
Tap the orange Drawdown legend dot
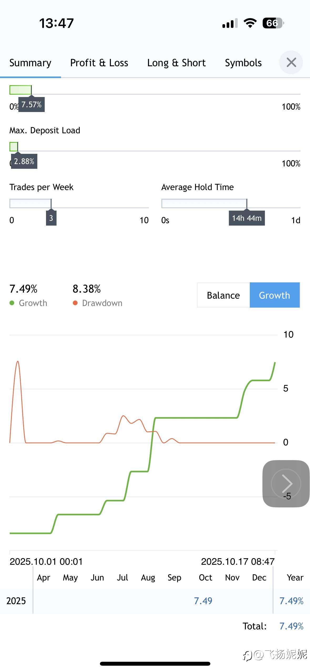(x=75, y=303)
